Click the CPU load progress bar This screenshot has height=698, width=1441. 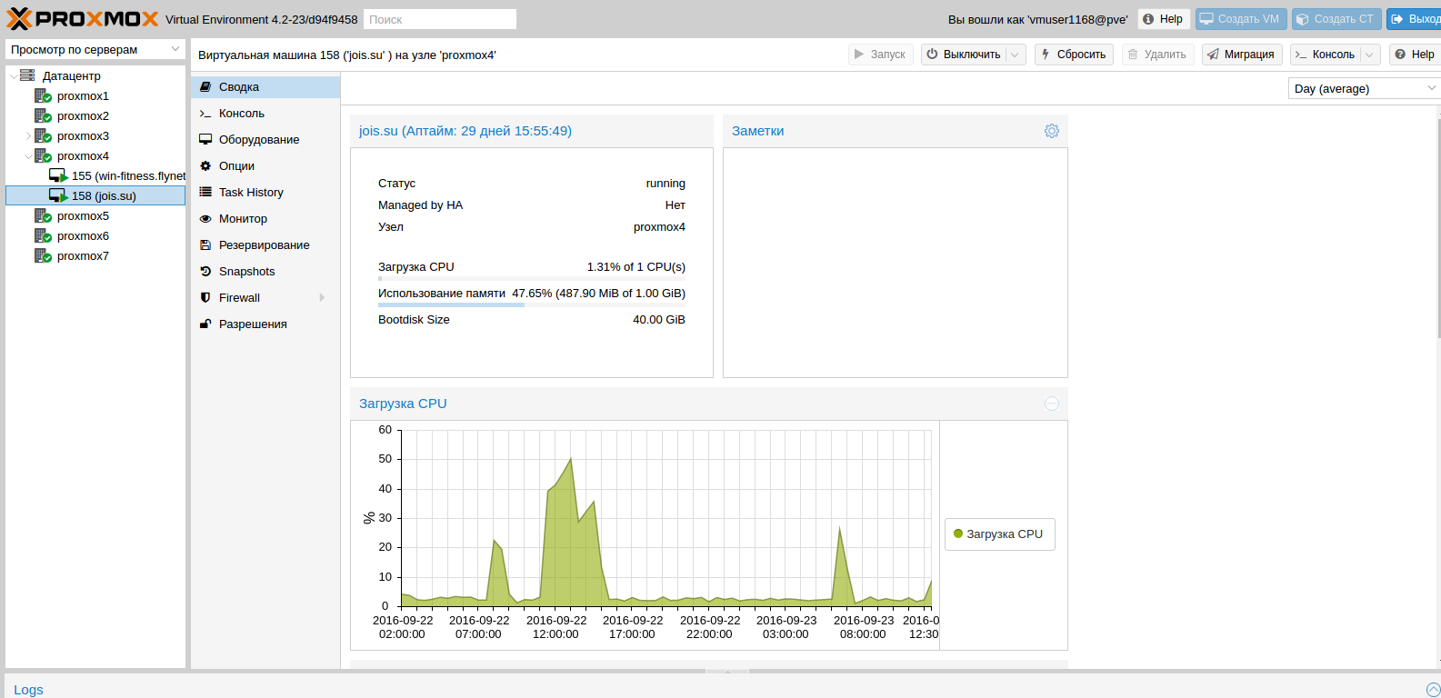[532, 279]
